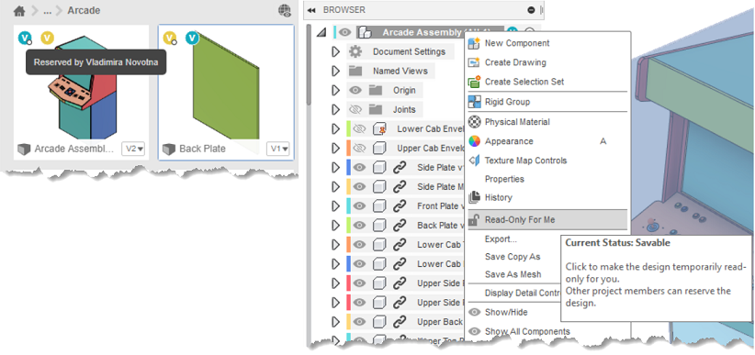This screenshot has height=355, width=755.
Task: Click the teal V badge on Back Plate thumbnail
Action: (x=192, y=38)
